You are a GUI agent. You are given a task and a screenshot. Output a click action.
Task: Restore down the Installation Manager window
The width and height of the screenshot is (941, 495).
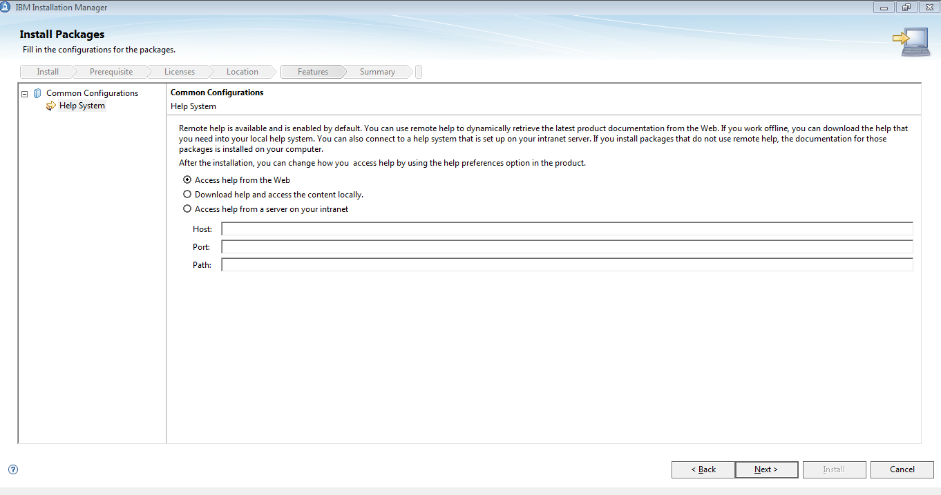[906, 8]
